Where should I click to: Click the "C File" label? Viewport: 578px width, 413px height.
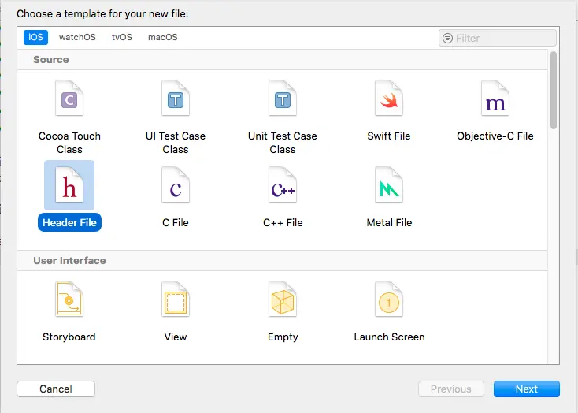pyautogui.click(x=176, y=222)
